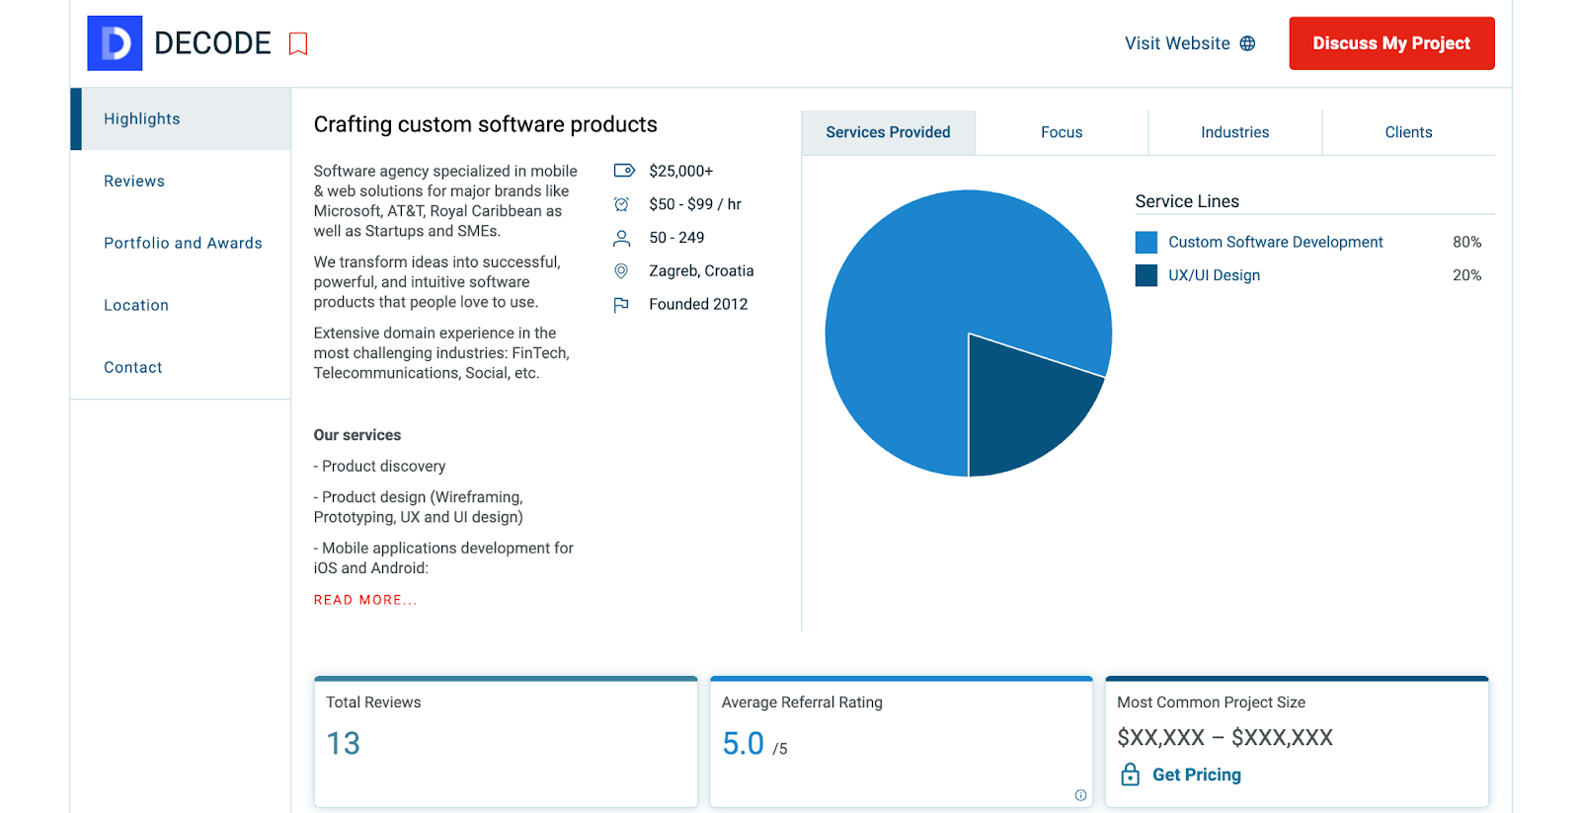Click the 20% value in Service Lines
Screen dimensions: 1580x813
pos(1466,275)
